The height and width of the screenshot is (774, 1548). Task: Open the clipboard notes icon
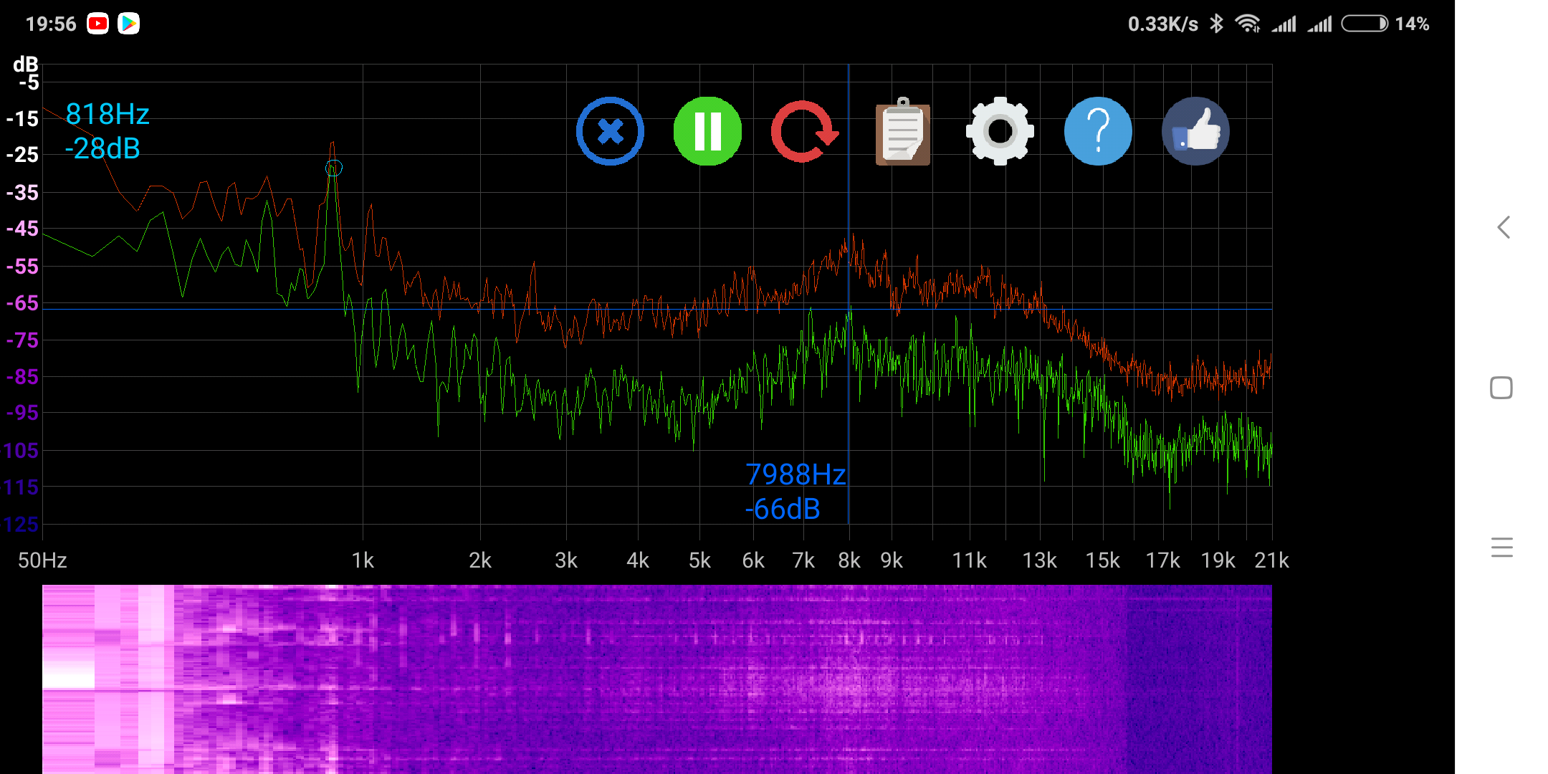pyautogui.click(x=903, y=132)
